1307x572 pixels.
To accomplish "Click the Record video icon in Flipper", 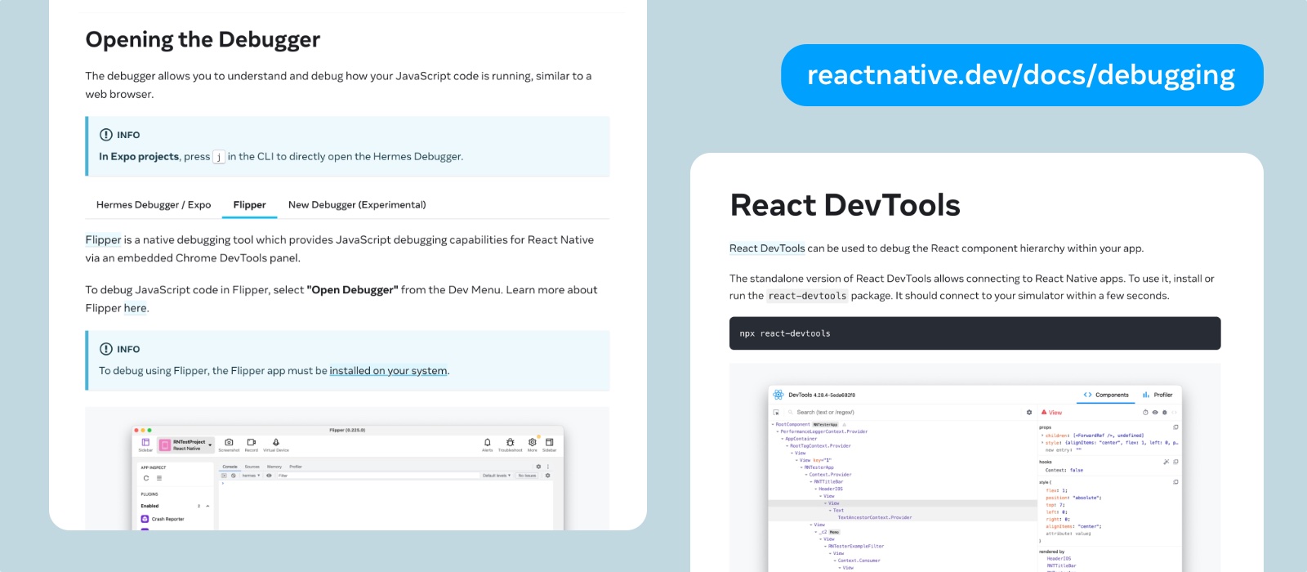I will tap(251, 442).
